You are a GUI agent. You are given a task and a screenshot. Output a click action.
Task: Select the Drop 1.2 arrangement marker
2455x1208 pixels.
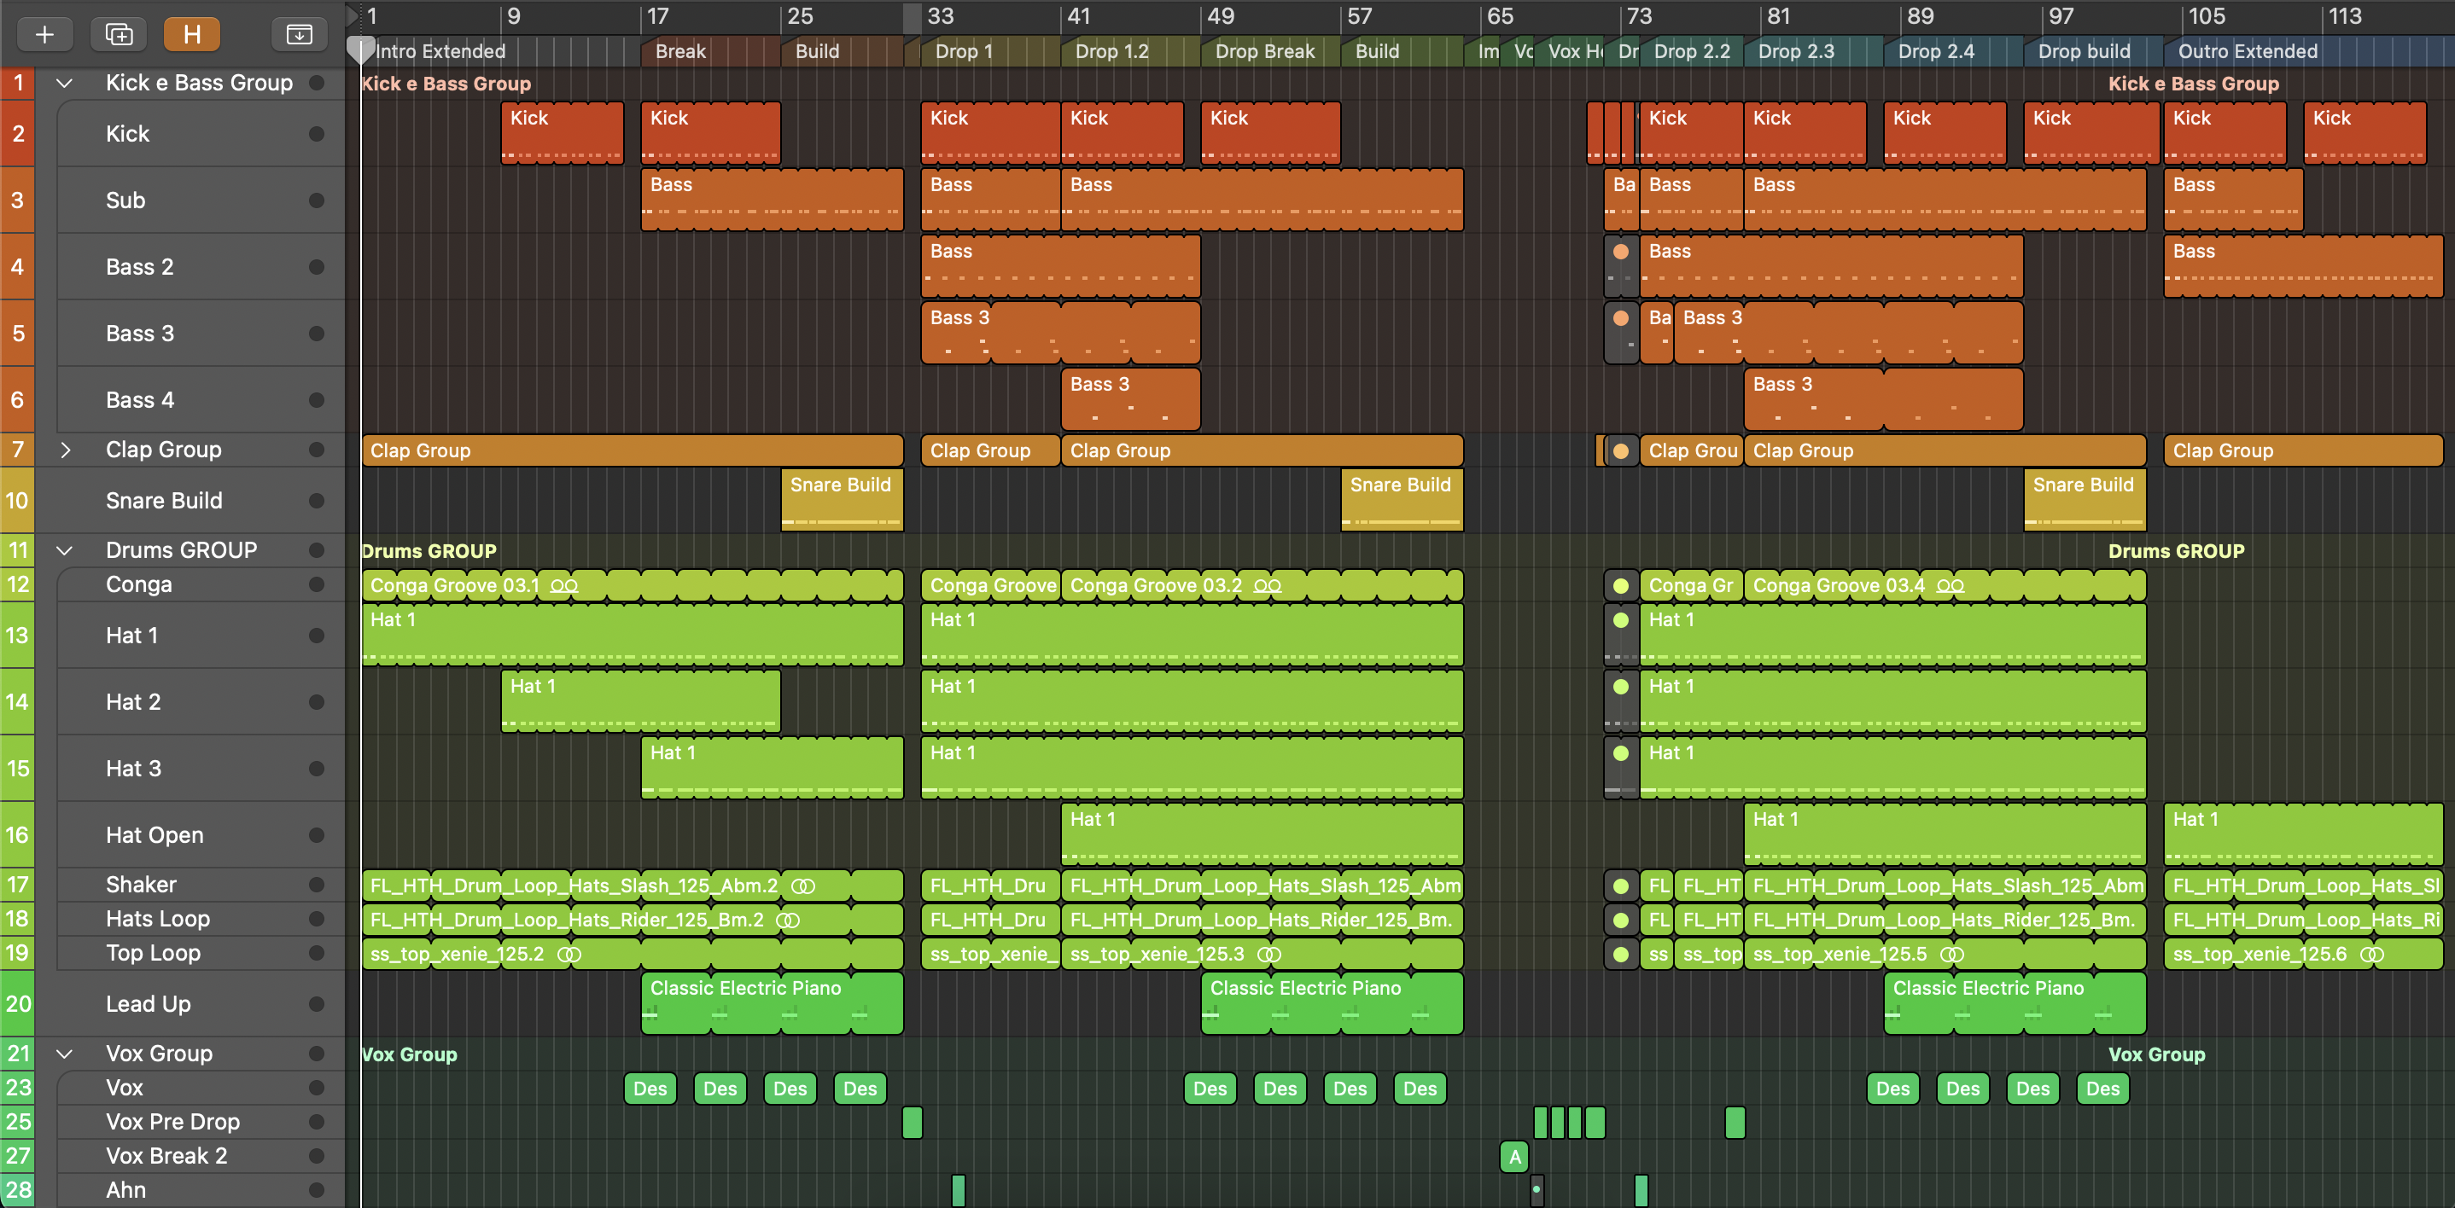pyautogui.click(x=1130, y=51)
